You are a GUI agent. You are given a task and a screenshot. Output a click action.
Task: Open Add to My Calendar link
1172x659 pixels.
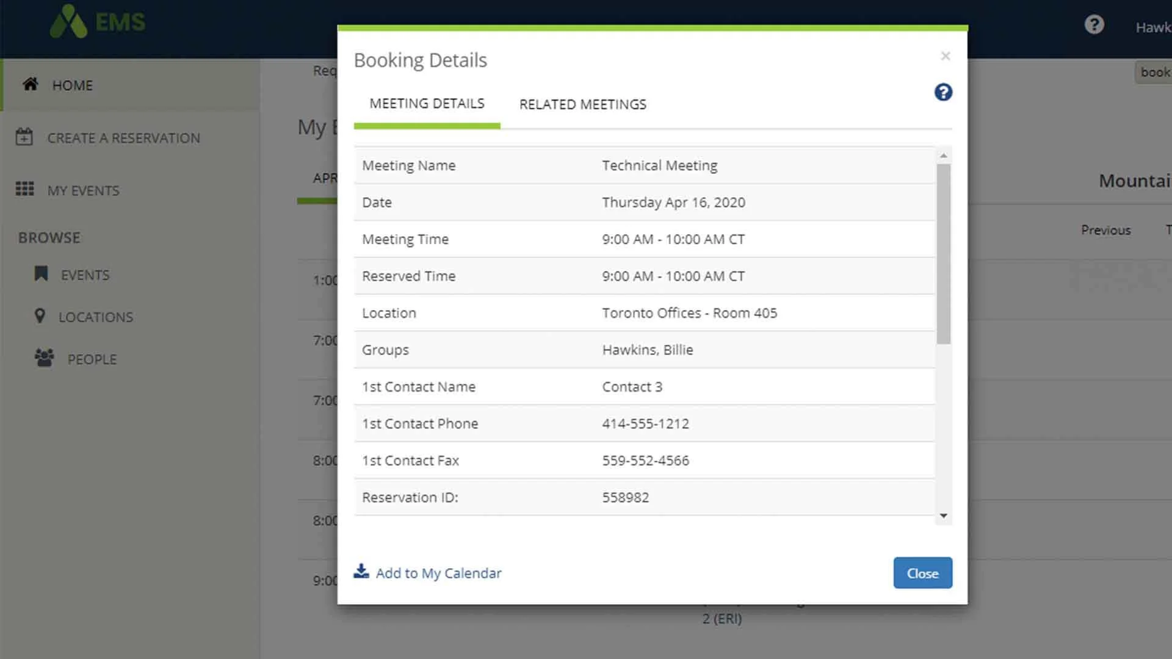coord(438,573)
